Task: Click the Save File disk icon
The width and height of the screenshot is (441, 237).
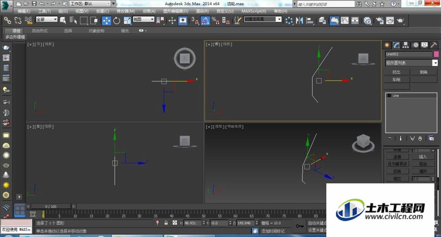Action: click(x=34, y=4)
